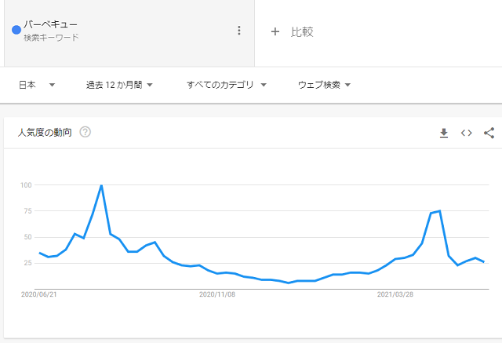502x343 pixels.
Task: Open help for 人気度の動向
Action: (x=85, y=132)
